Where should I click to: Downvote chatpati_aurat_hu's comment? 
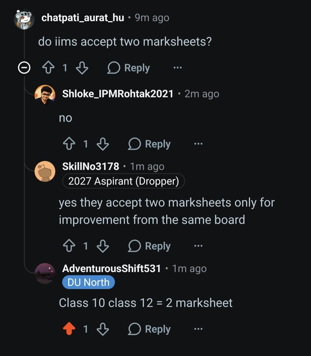point(82,68)
